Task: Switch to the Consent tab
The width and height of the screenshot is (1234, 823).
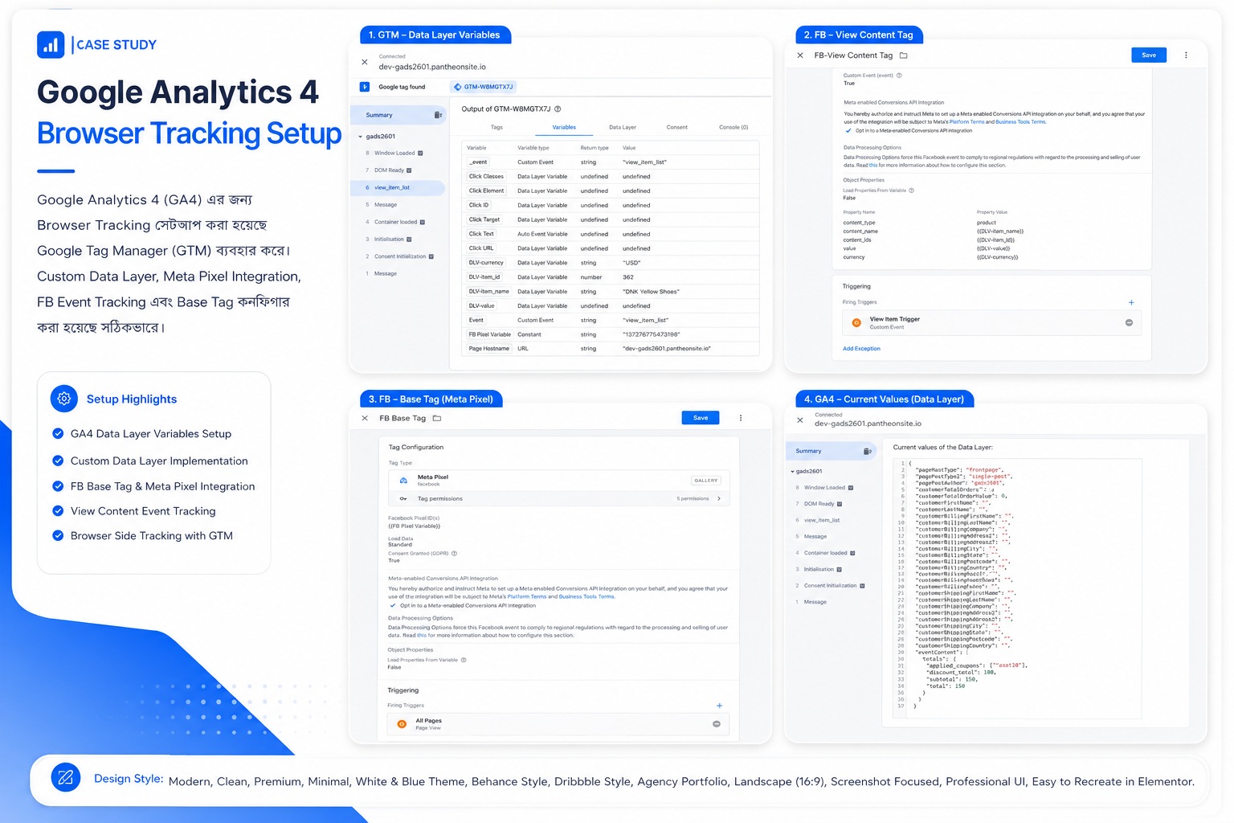Action: (x=676, y=127)
